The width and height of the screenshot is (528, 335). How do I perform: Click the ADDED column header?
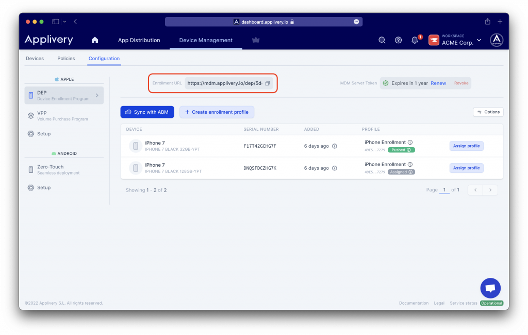[311, 129]
